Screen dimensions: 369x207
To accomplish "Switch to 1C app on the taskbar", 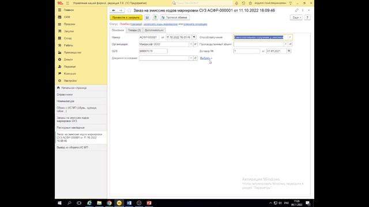I will 119,203.
